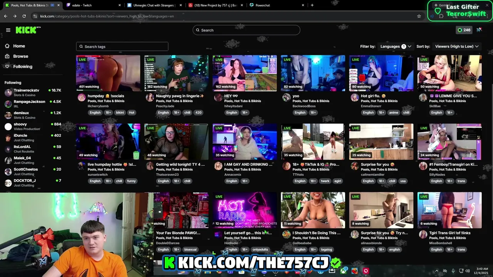Click the twerk tag under TTHots

tap(325, 181)
